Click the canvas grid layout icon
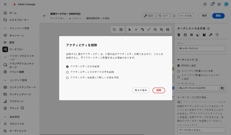The height and width of the screenshot is (135, 231). pyautogui.click(x=121, y=29)
